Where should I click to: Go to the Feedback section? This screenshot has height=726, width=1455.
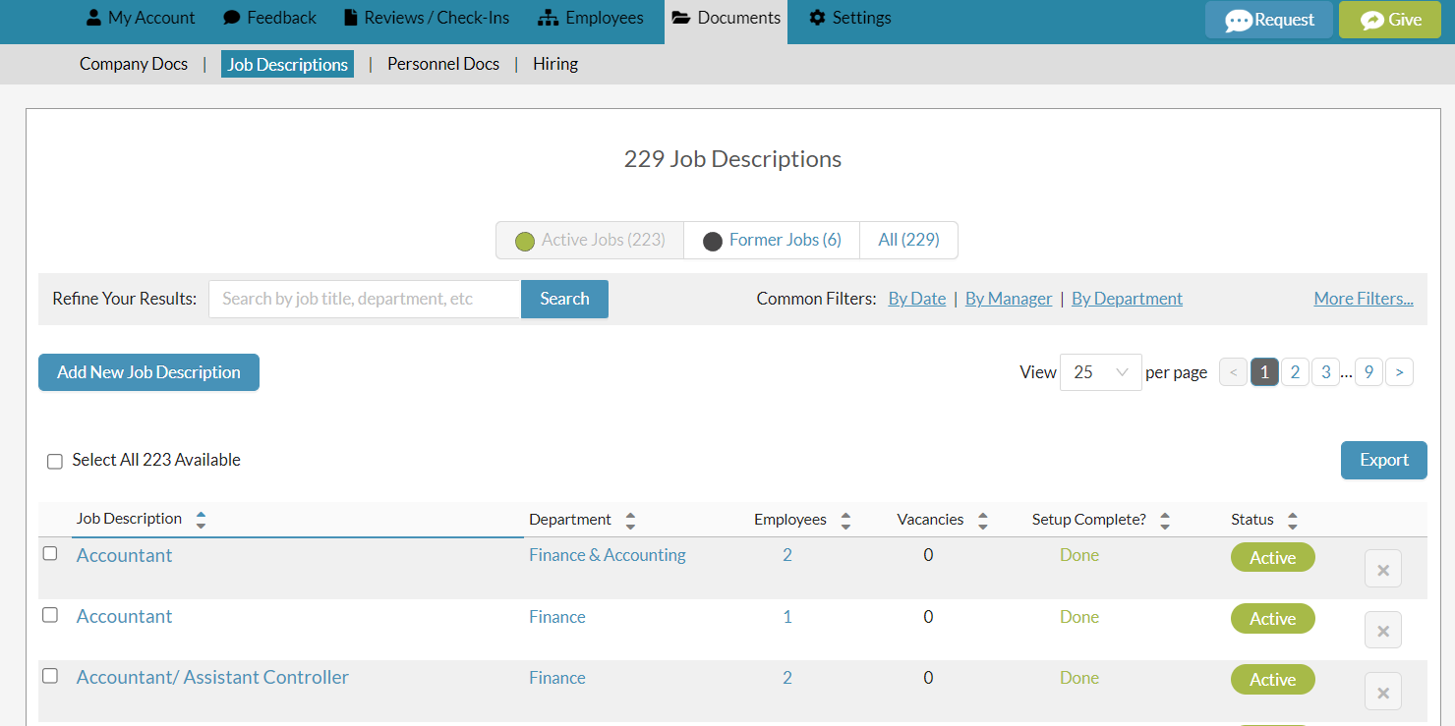(269, 18)
